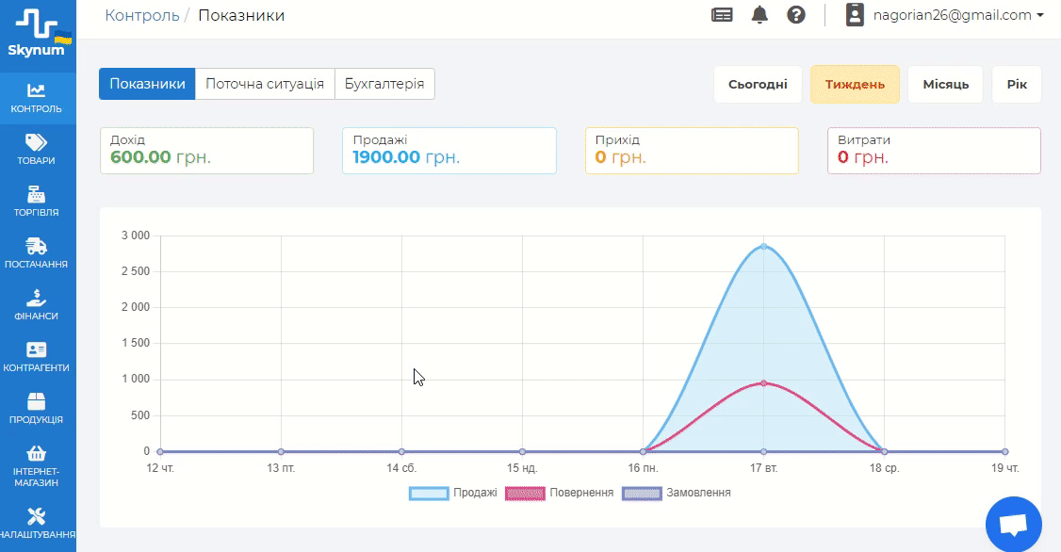Open the help question mark icon
This screenshot has width=1061, height=552.
point(796,15)
